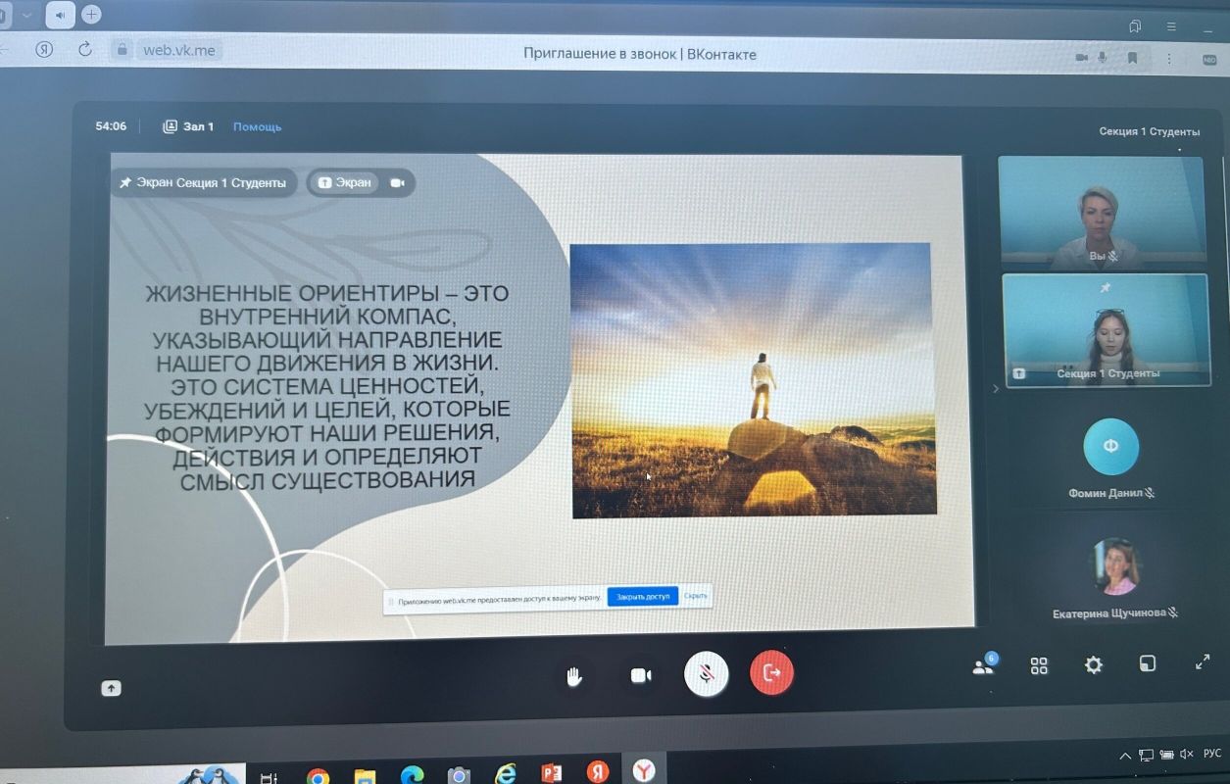Viewport: 1230px width, 784px height.
Task: Reload the page in browser
Action: tap(84, 49)
